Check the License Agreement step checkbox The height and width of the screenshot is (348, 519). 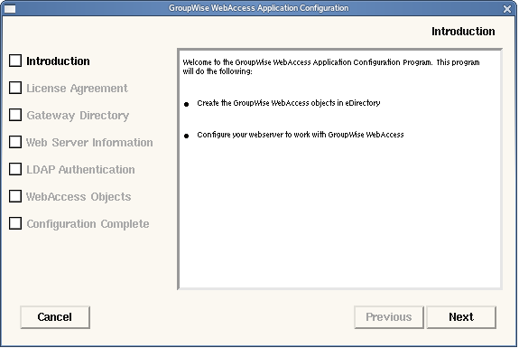(15, 88)
